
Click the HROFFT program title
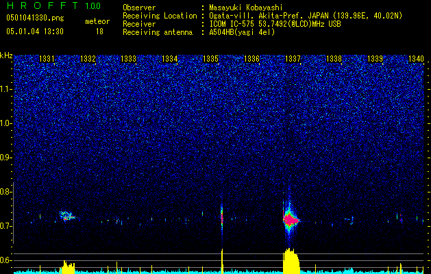pos(42,5)
